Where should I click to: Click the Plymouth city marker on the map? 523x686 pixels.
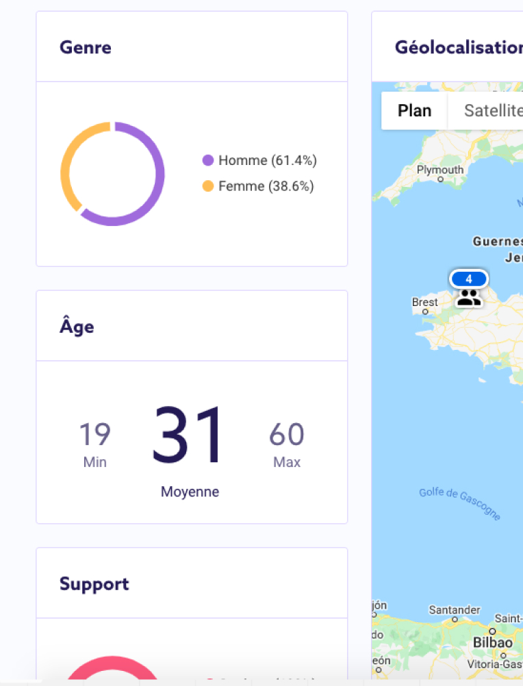[440, 179]
